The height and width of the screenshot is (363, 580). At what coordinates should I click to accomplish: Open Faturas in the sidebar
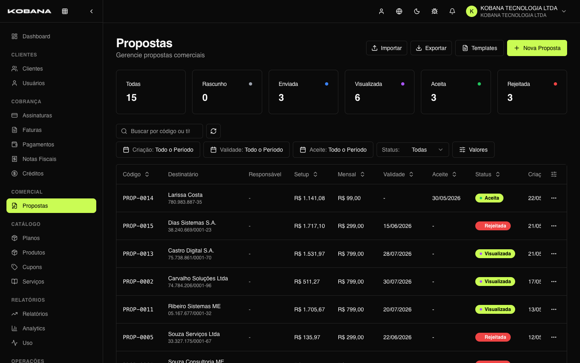coord(51,130)
